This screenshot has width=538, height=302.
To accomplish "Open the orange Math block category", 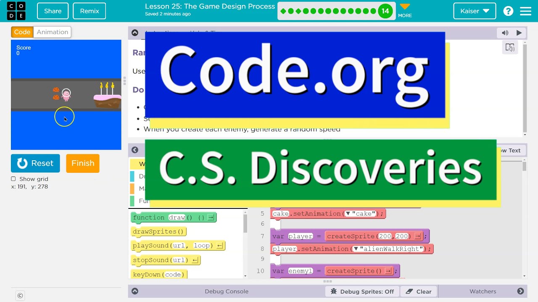I will pyautogui.click(x=137, y=188).
